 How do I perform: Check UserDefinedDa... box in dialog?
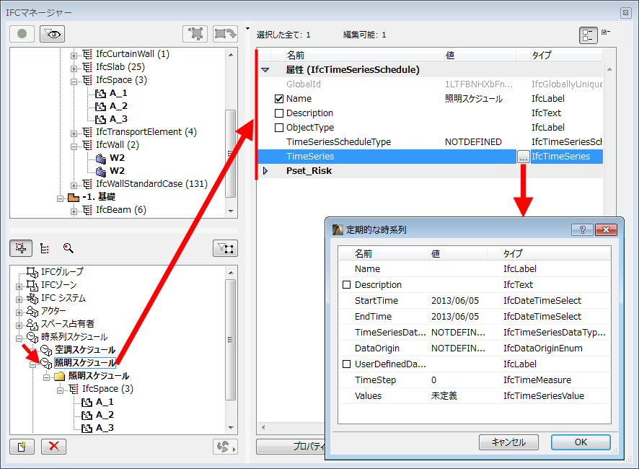pyautogui.click(x=346, y=364)
